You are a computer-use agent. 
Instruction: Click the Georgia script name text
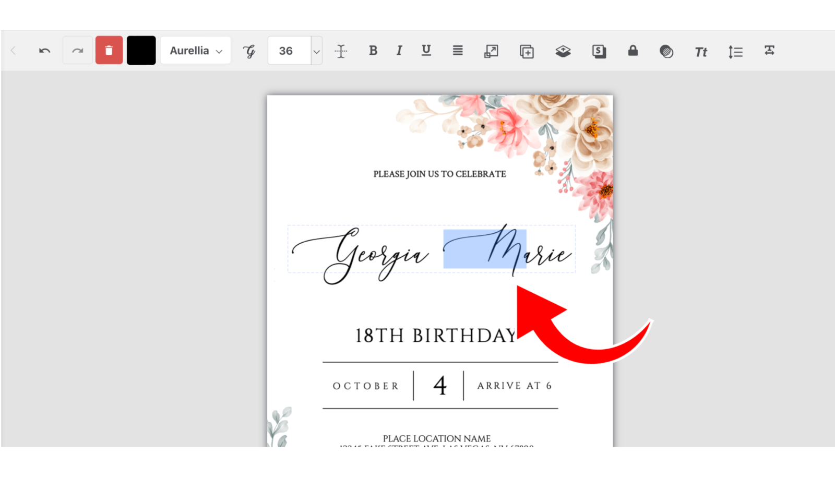[x=360, y=255]
